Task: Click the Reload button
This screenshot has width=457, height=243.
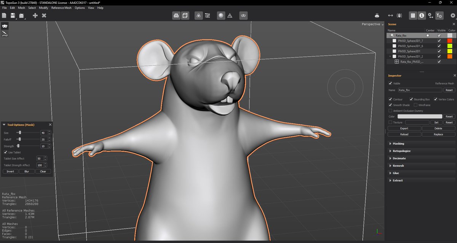Action: click(404, 134)
